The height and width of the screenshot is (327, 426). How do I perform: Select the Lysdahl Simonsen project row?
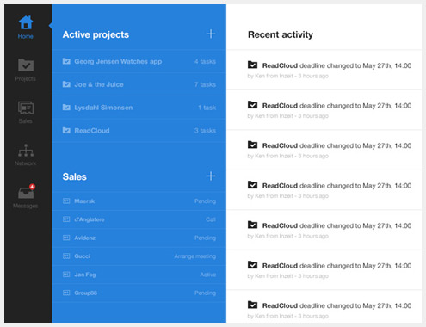(x=139, y=108)
